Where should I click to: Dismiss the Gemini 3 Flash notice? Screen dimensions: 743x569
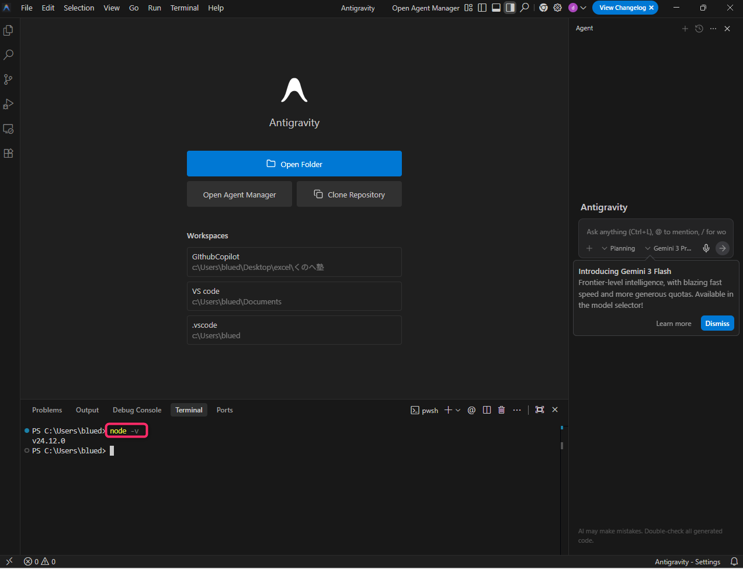pos(717,324)
